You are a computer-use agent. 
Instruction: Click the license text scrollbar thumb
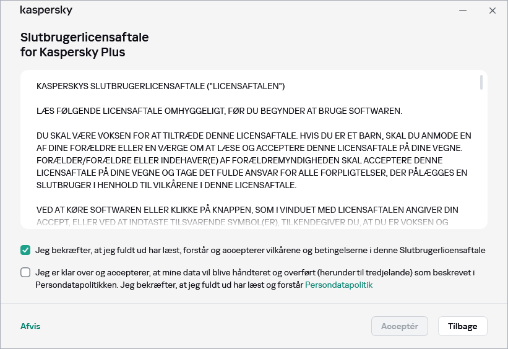coord(481,83)
